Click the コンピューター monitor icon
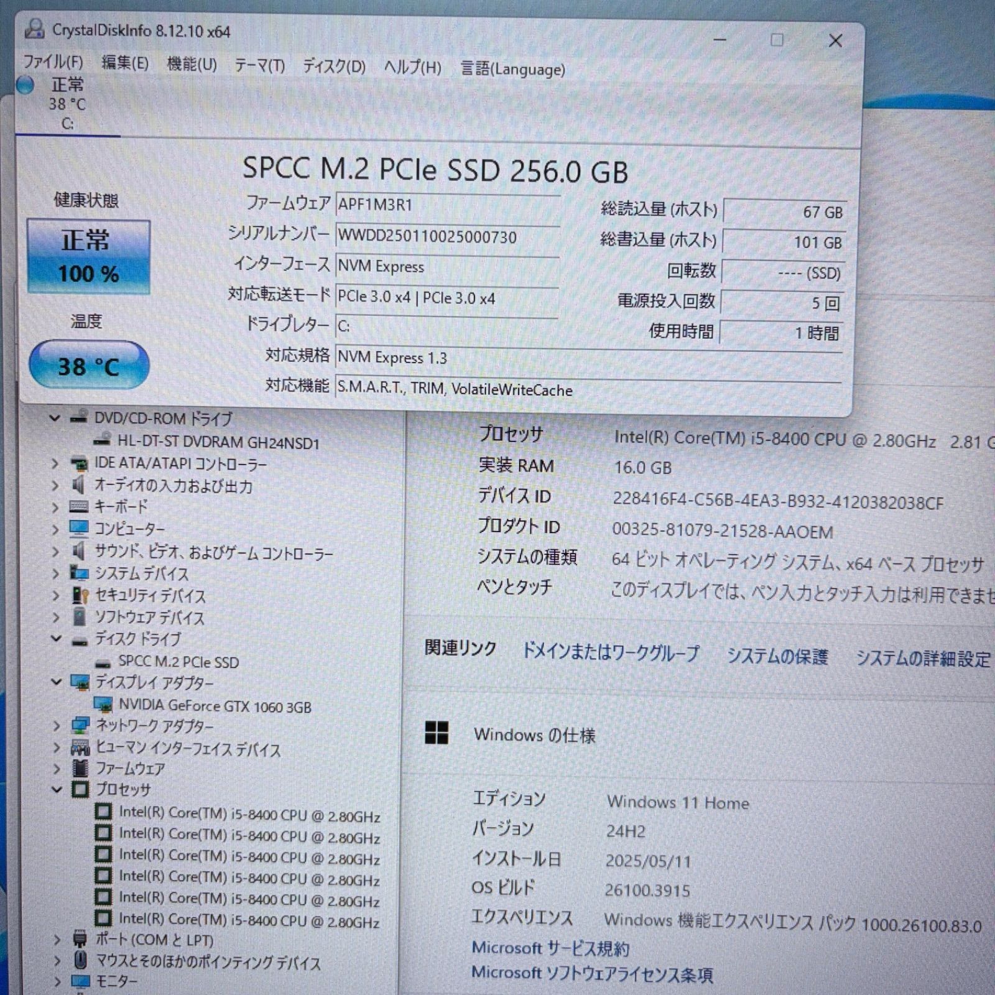Image resolution: width=995 pixels, height=995 pixels. [79, 529]
